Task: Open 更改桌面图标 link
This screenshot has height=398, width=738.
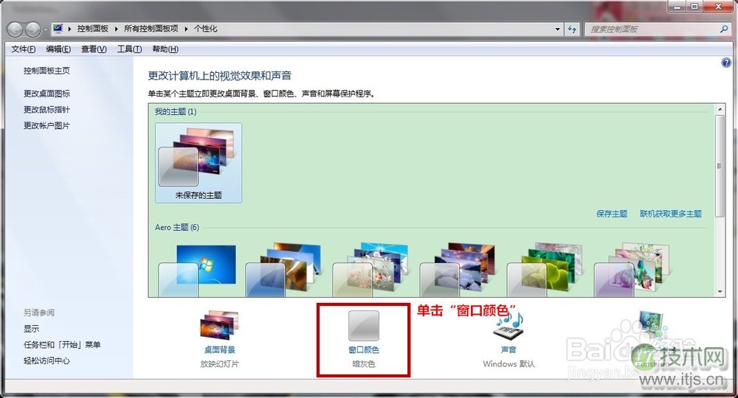Action: click(46, 94)
